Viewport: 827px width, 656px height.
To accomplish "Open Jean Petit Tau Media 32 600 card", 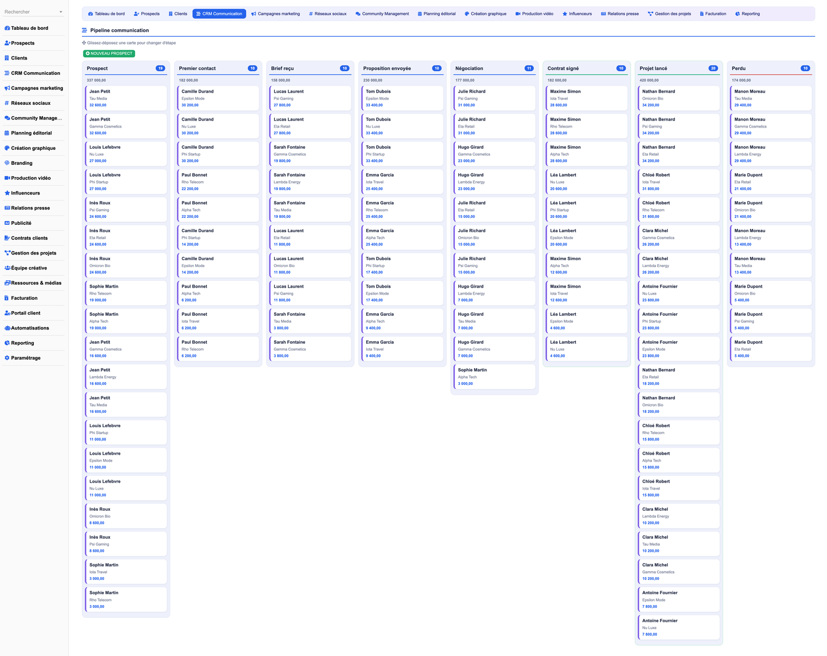I will [126, 98].
